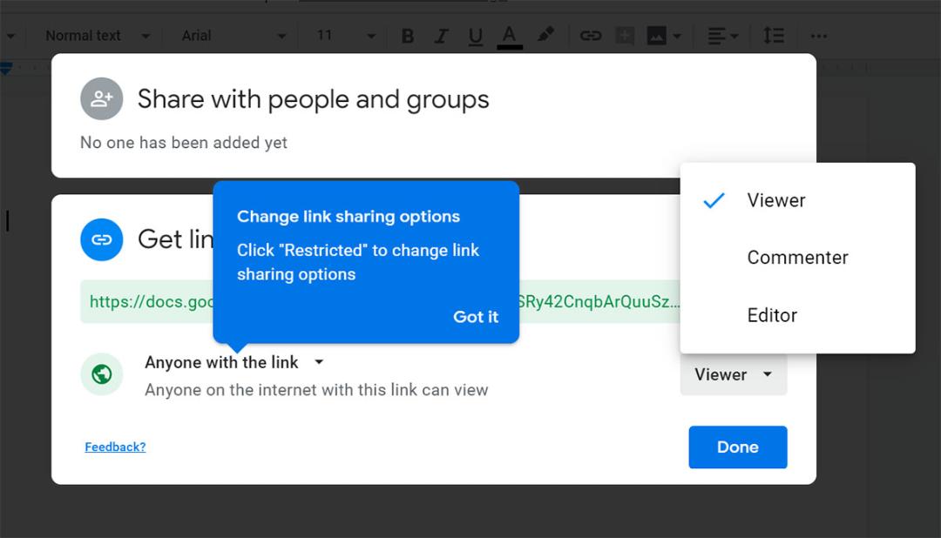Expand the Anyone with the link dropdown
The height and width of the screenshot is (538, 941).
pyautogui.click(x=234, y=362)
